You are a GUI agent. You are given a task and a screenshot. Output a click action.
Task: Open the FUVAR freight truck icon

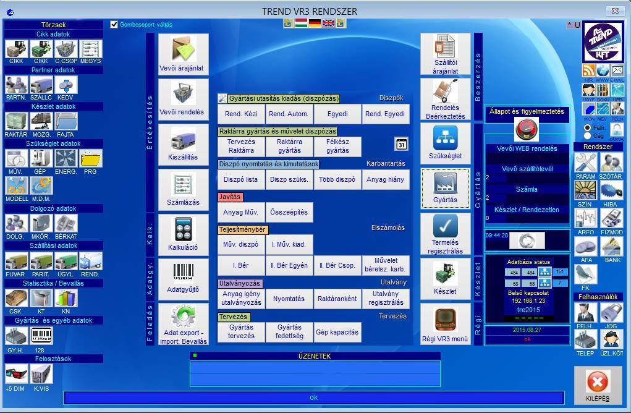click(17, 261)
